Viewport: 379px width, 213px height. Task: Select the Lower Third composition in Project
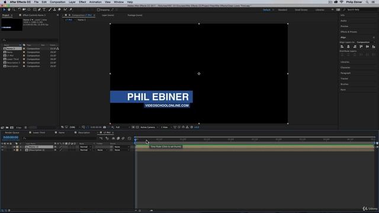12,59
